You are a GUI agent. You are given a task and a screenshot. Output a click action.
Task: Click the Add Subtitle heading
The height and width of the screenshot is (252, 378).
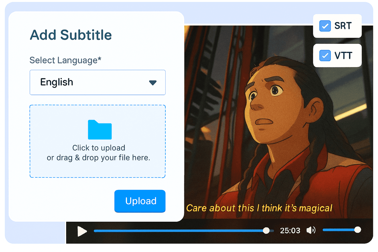pyautogui.click(x=71, y=35)
